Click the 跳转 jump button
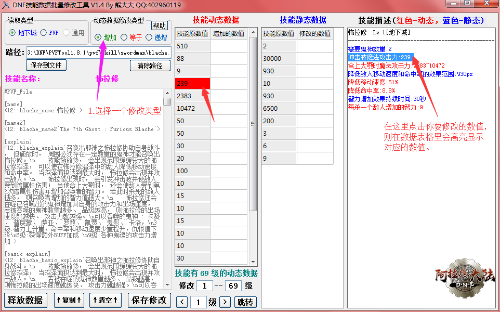This screenshot has width=500, height=312. coord(245,302)
